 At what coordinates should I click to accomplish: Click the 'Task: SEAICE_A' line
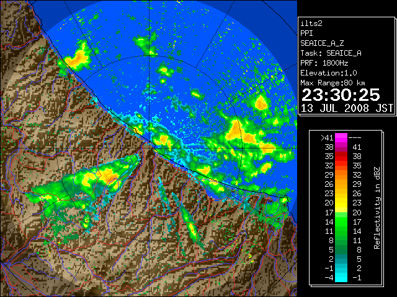tap(331, 53)
